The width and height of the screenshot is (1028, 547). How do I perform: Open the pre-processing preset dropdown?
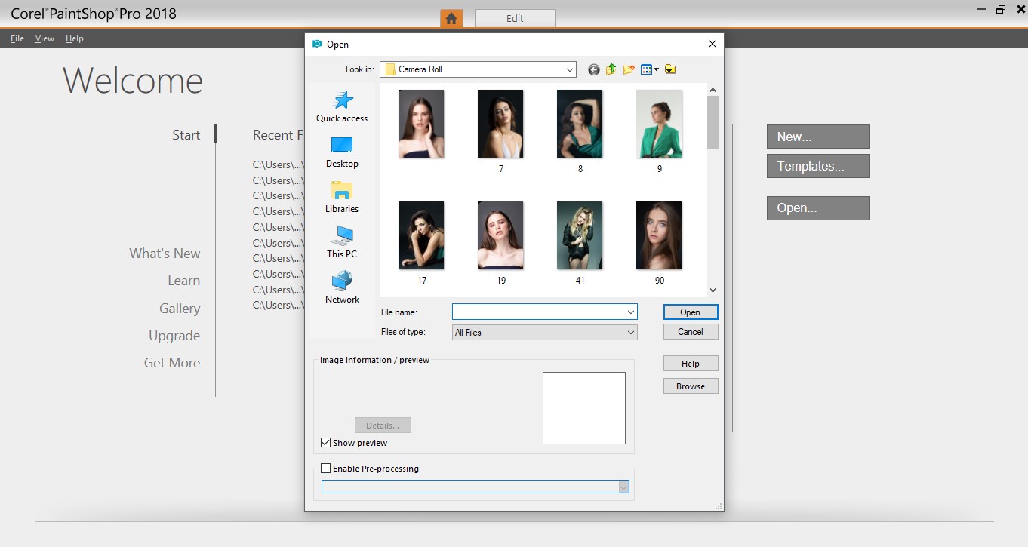coord(623,487)
